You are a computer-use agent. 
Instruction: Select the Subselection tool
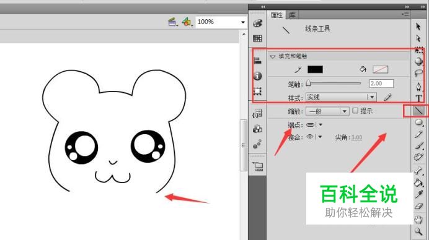coord(418,38)
